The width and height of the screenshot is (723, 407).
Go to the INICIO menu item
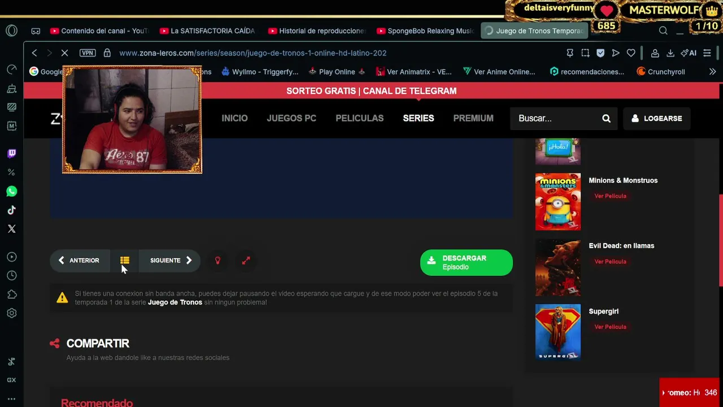coord(234,118)
